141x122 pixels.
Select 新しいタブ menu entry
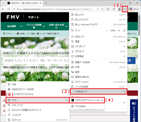click(x=98, y=15)
